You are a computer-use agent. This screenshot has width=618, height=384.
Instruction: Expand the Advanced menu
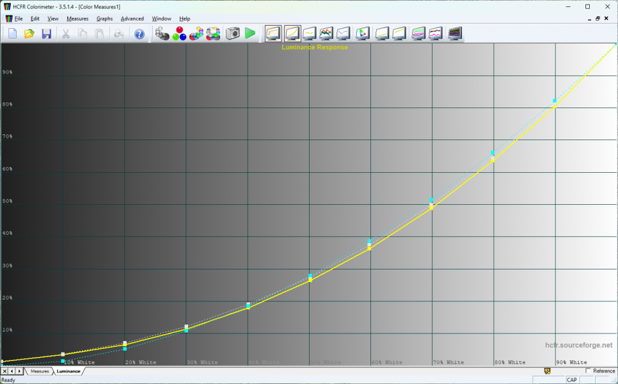click(132, 19)
